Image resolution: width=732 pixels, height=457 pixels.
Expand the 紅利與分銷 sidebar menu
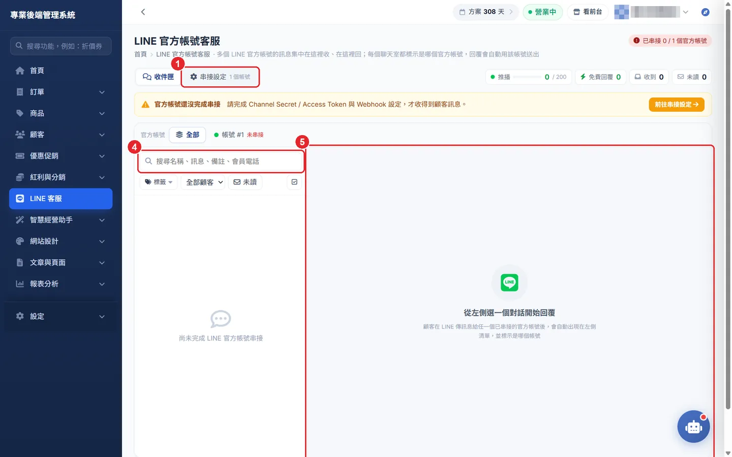[60, 177]
